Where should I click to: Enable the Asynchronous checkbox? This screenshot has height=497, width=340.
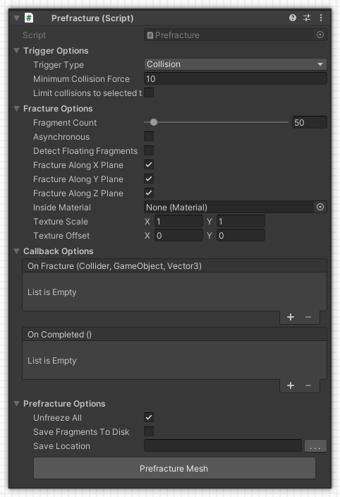click(x=149, y=137)
